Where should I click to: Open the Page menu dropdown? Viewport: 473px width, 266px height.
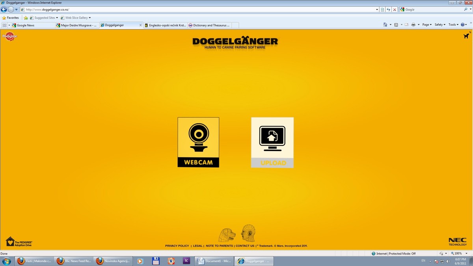click(x=427, y=24)
